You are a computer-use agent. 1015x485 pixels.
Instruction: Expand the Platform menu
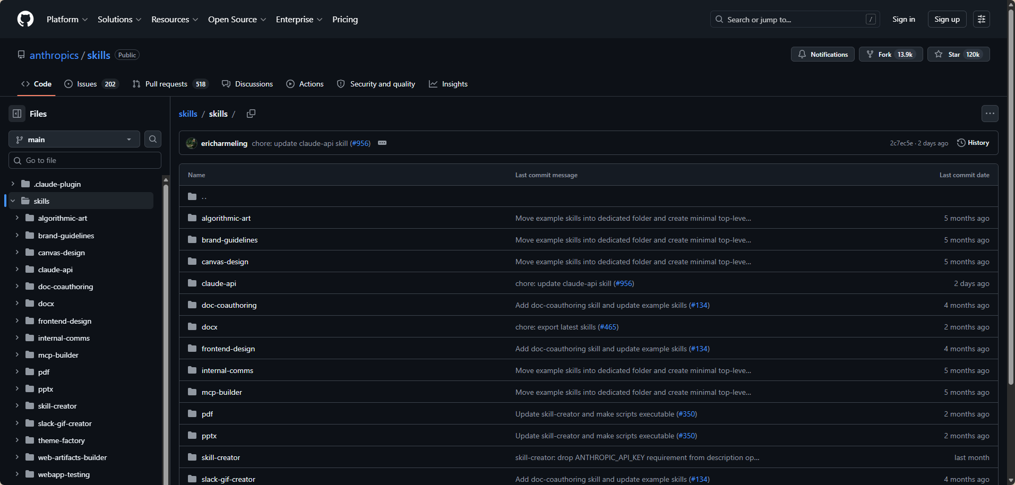pyautogui.click(x=67, y=19)
